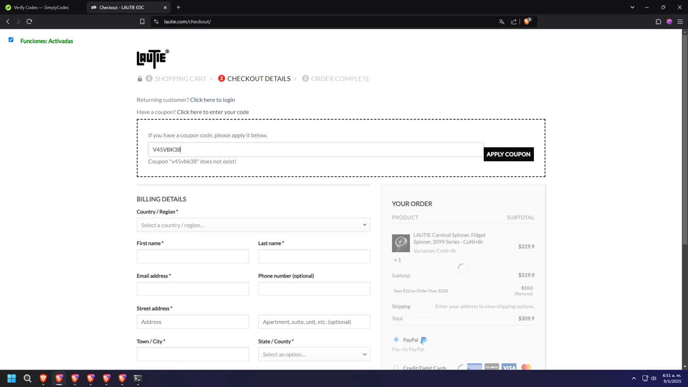This screenshot has width=688, height=387.
Task: Open the Windows Start menu
Action: (11, 378)
